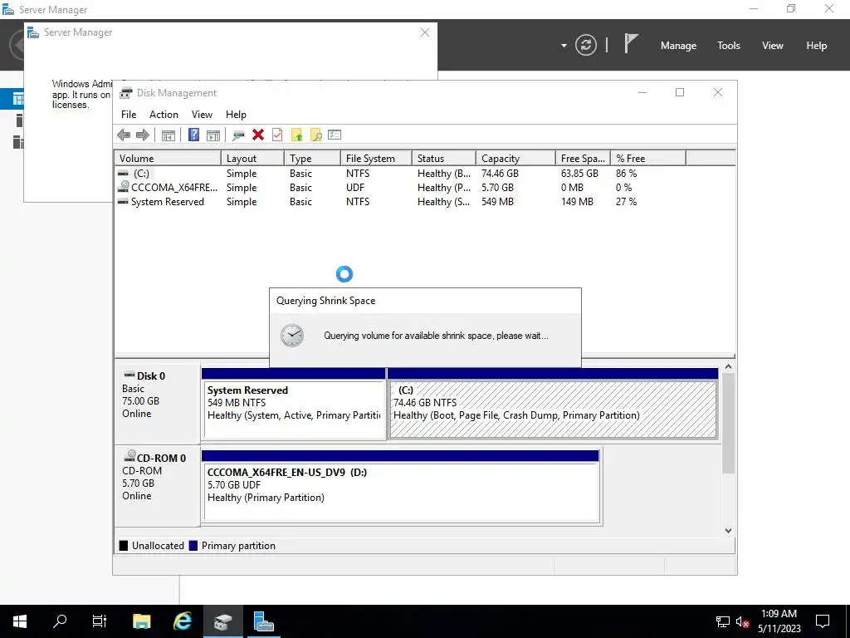The height and width of the screenshot is (638, 850).
Task: Click the Connect drive toolbar icon
Action: [x=238, y=135]
